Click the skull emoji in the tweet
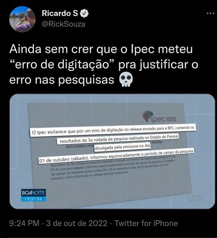Viewport: 217px width, 238px height. 126,79
